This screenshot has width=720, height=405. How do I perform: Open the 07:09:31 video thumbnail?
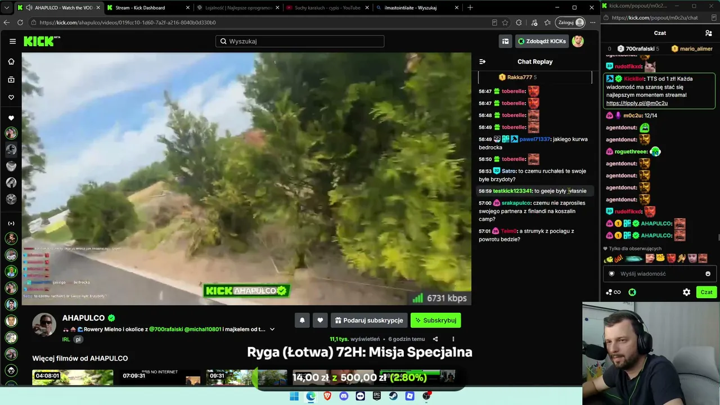click(160, 377)
